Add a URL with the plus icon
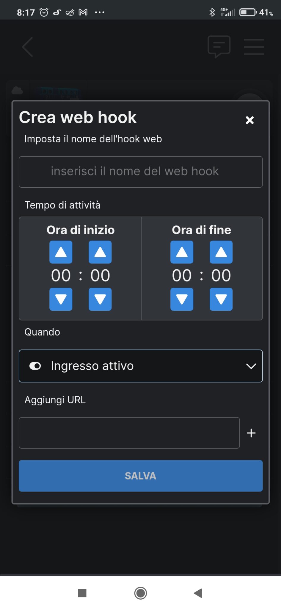The height and width of the screenshot is (610, 281). coord(251,433)
